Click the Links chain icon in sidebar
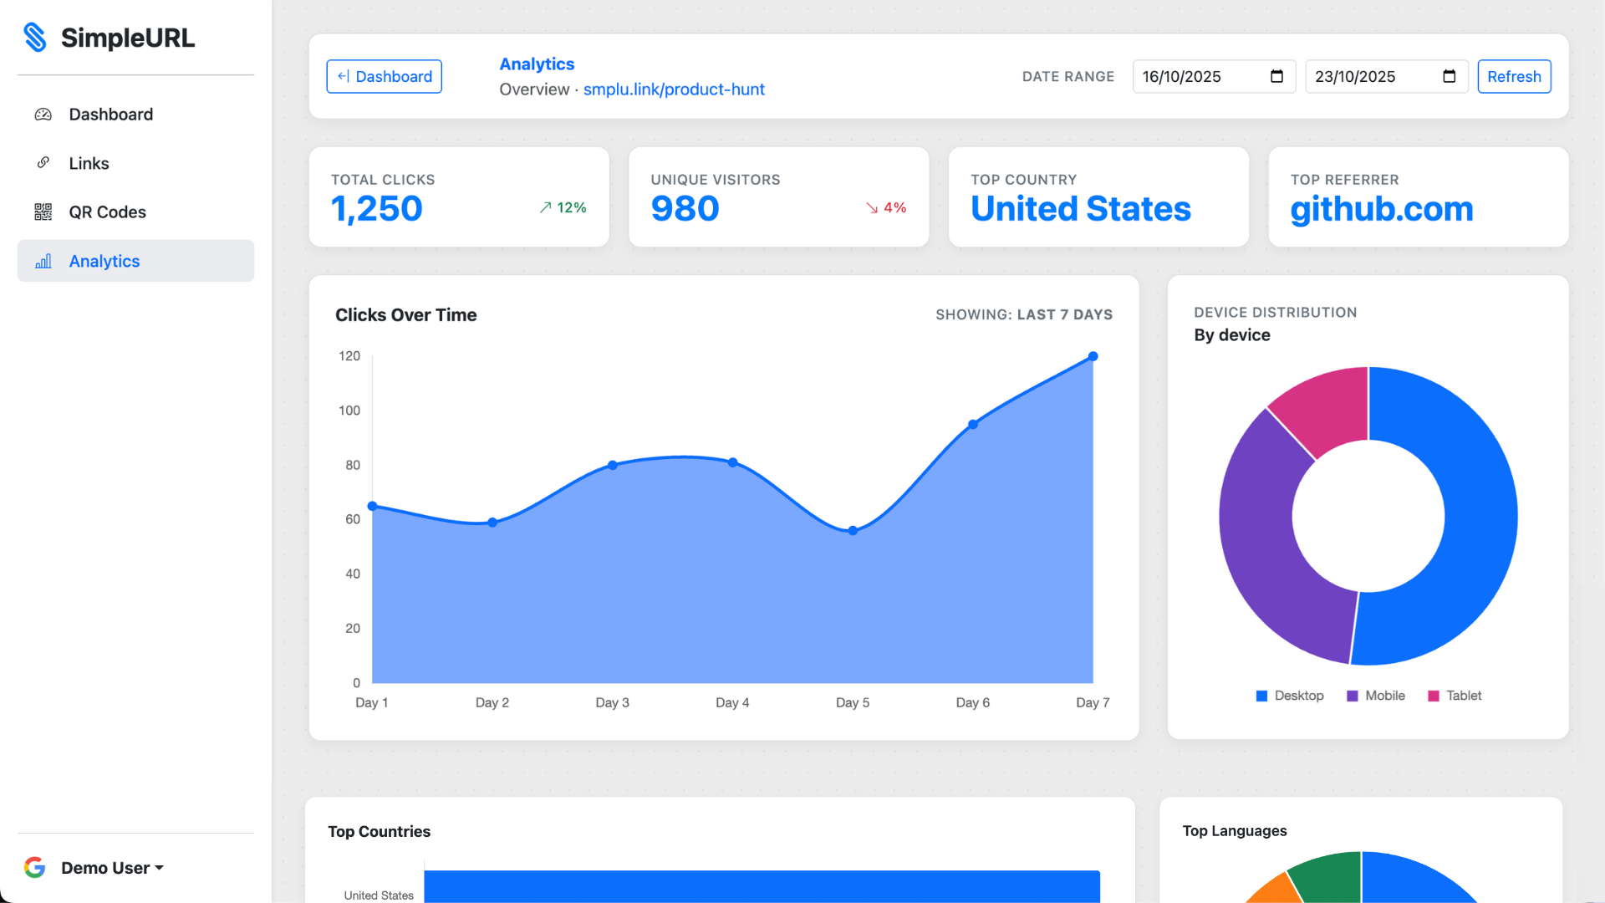This screenshot has width=1605, height=903. point(43,163)
